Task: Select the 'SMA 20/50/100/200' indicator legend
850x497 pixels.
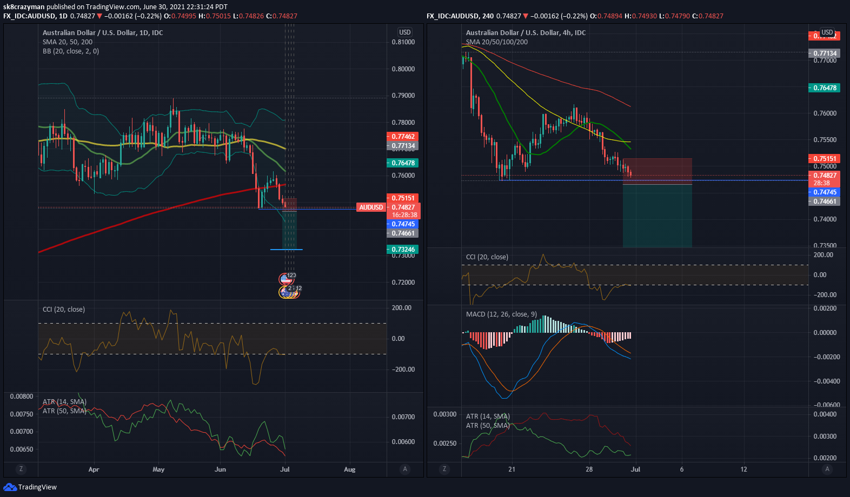Action: [x=497, y=42]
